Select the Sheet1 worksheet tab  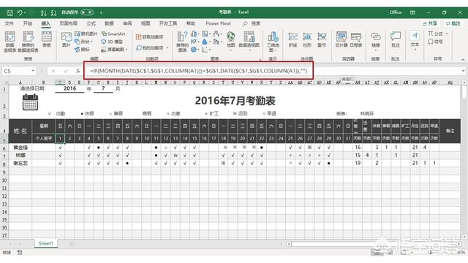(45, 243)
